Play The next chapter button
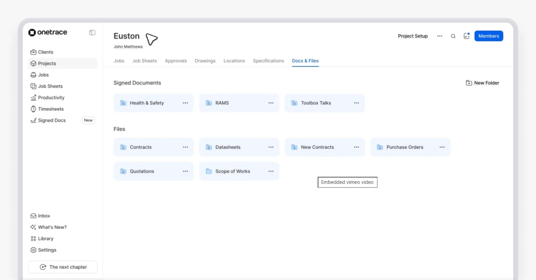 tap(63, 267)
